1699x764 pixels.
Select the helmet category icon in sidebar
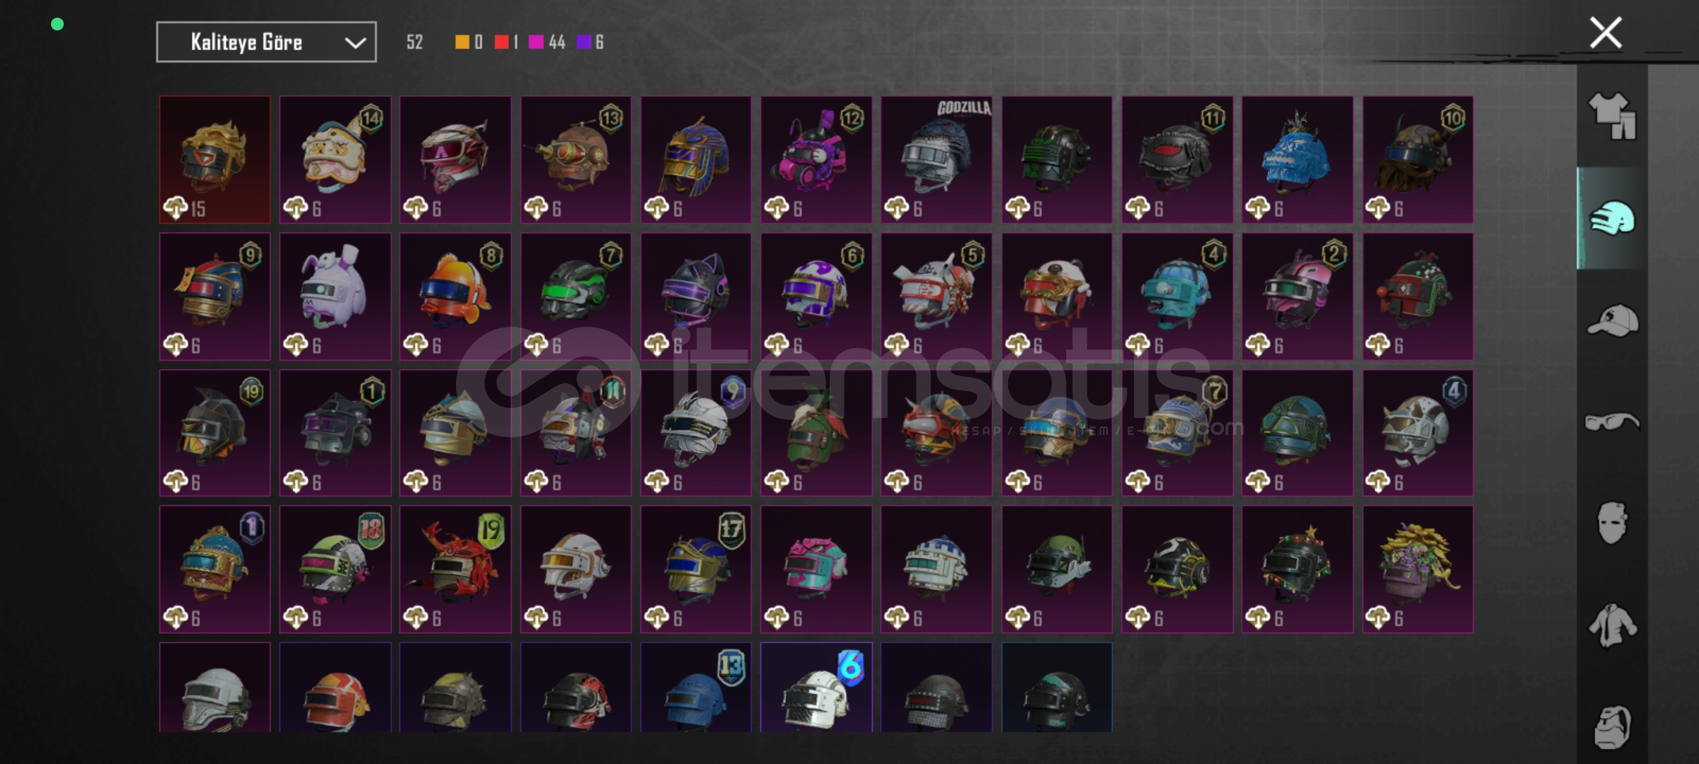(x=1612, y=218)
